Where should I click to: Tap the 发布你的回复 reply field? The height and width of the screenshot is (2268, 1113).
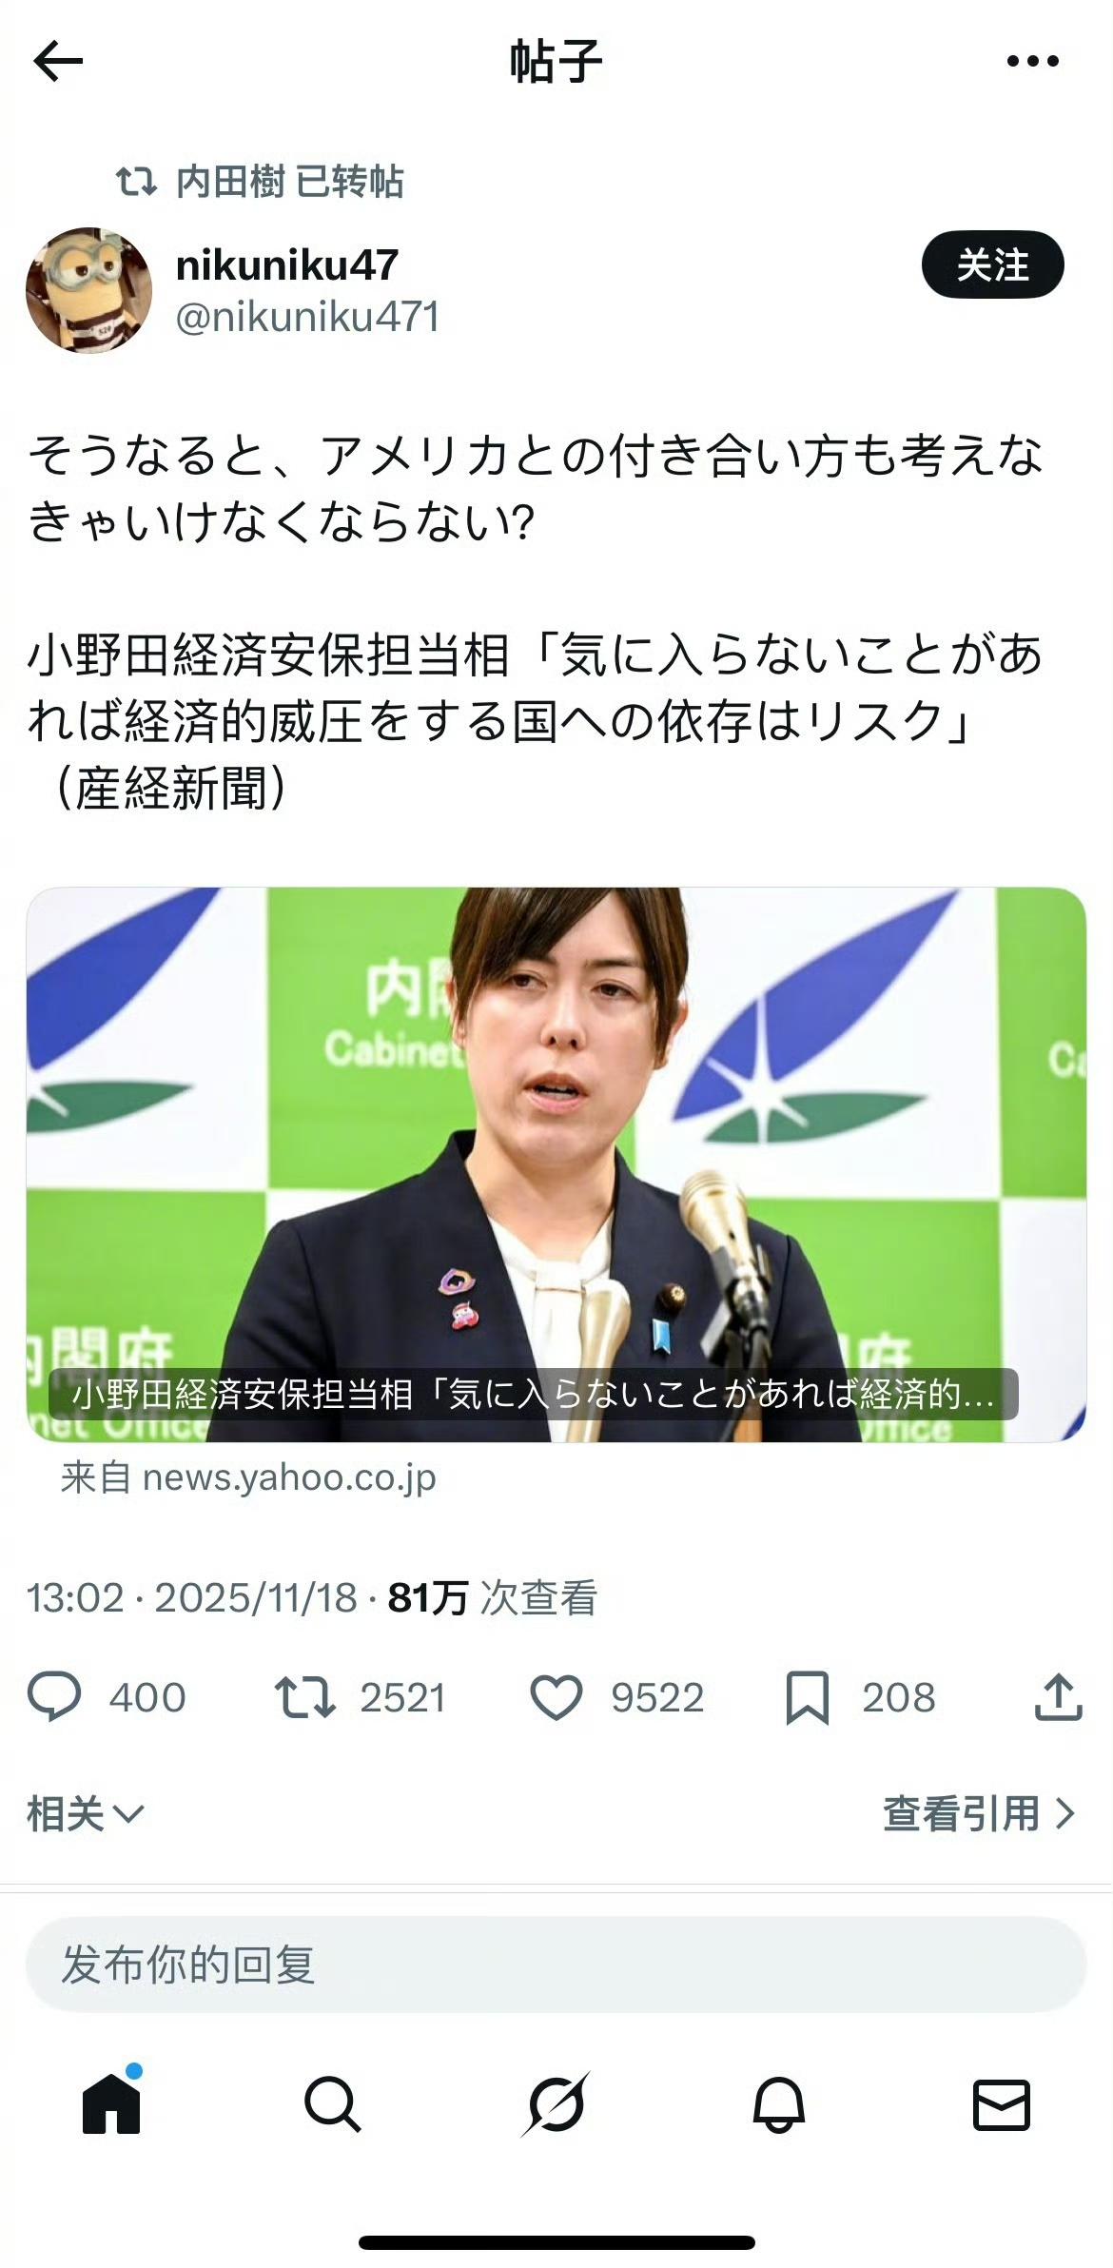[x=556, y=1964]
